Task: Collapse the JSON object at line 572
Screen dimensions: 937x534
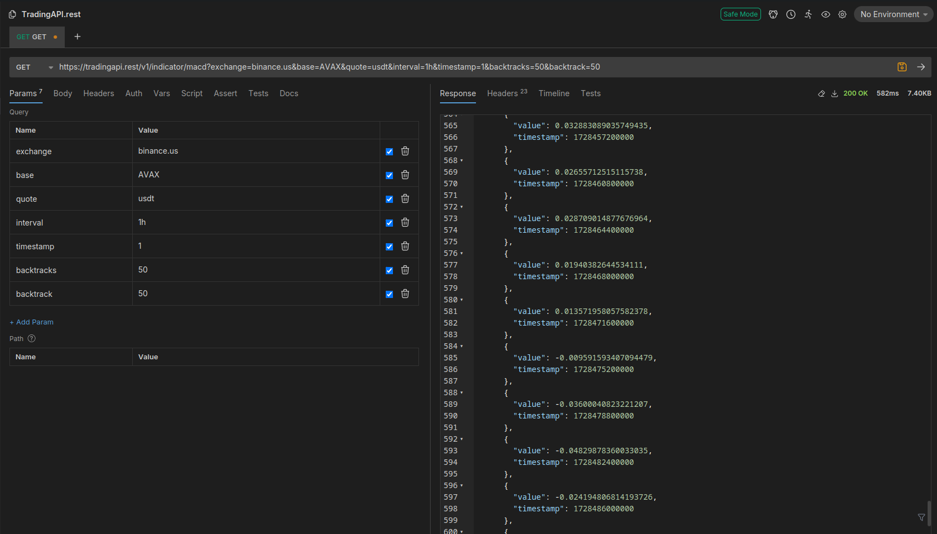Action: coord(462,207)
